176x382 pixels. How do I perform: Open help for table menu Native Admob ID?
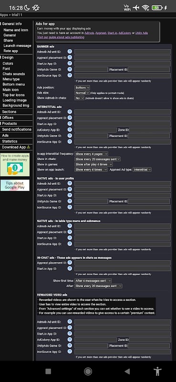pos(70,226)
